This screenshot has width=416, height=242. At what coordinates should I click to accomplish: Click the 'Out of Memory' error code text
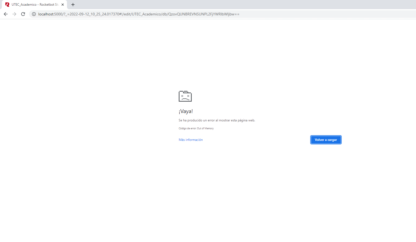tap(205, 128)
